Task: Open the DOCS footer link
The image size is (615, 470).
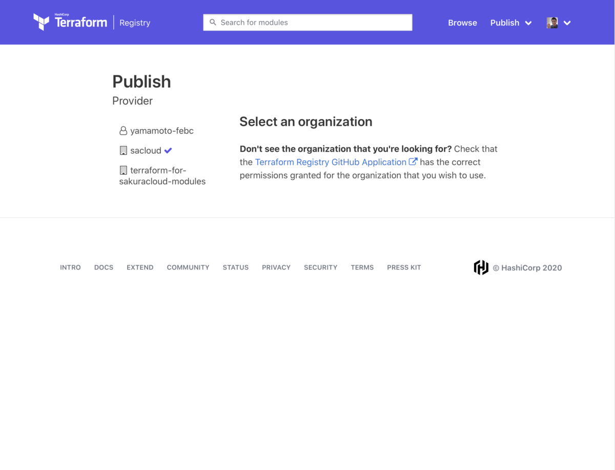Action: 104,268
